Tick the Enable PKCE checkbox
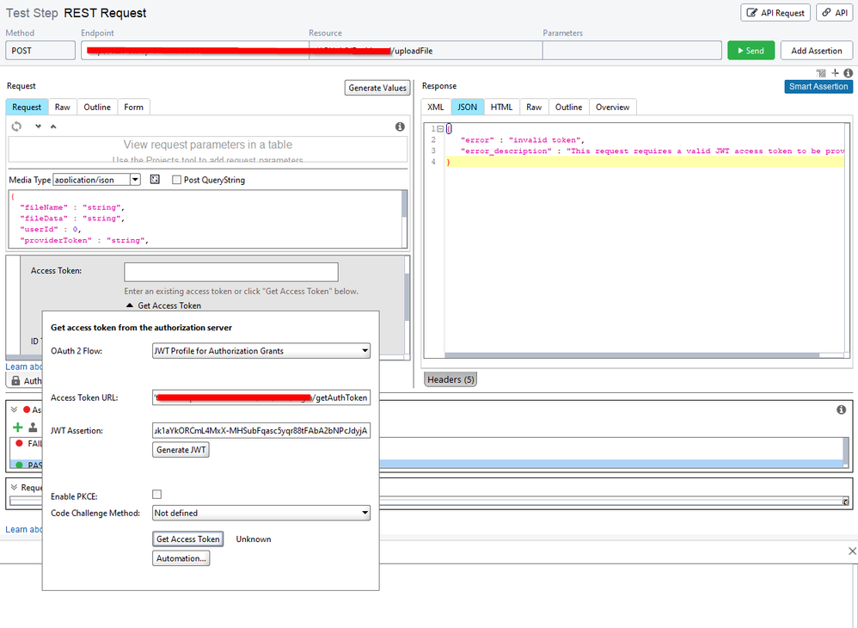The width and height of the screenshot is (858, 628). point(156,495)
